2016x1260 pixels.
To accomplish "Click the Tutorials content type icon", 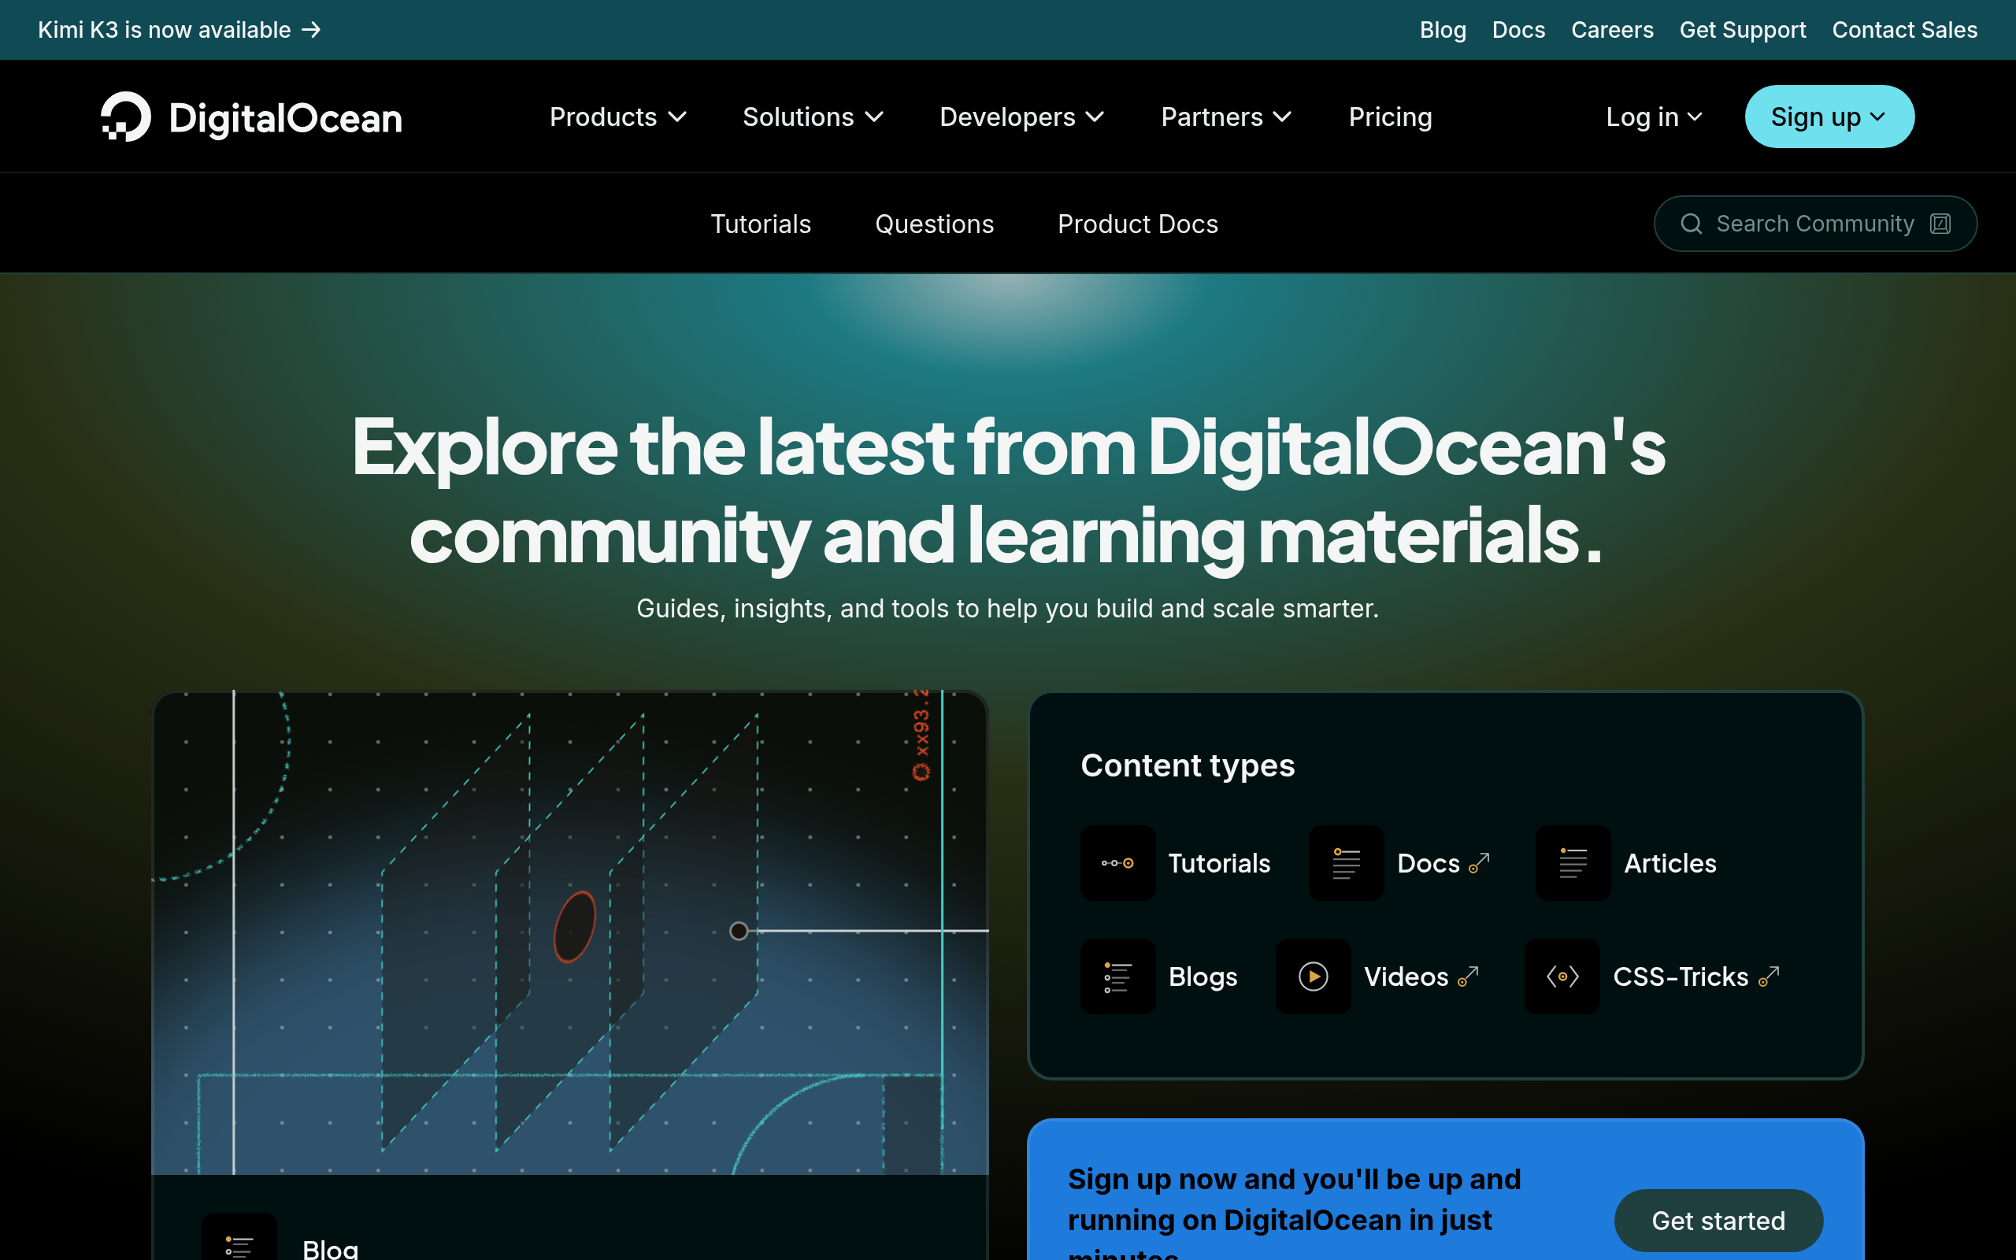I will (x=1118, y=862).
